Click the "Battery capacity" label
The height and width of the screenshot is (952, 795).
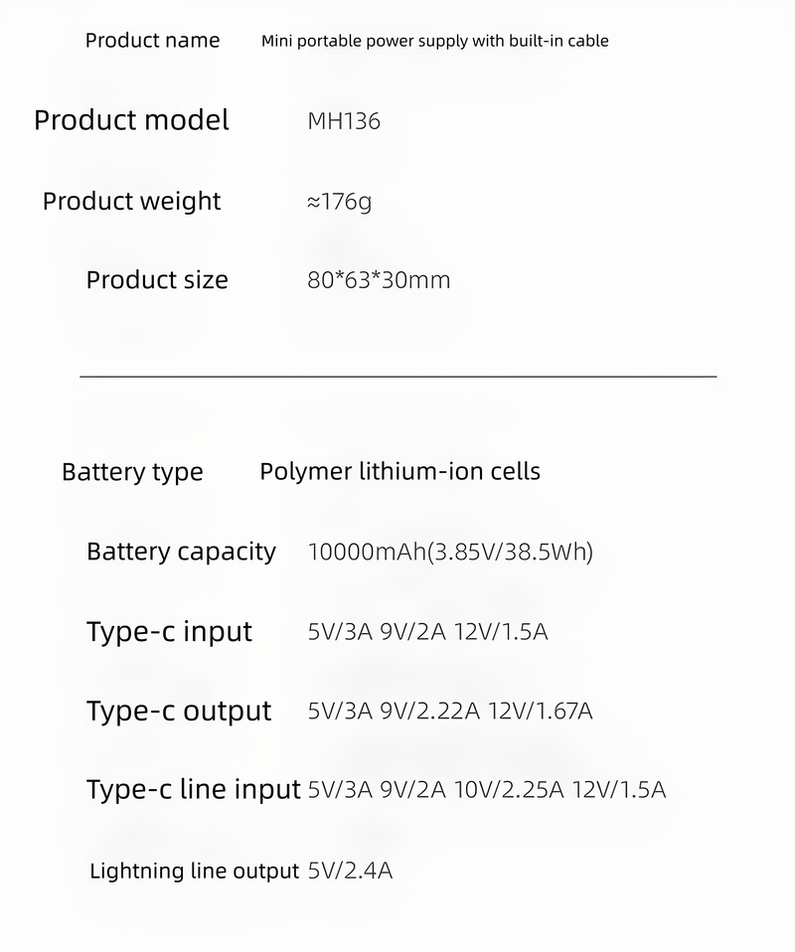click(181, 552)
